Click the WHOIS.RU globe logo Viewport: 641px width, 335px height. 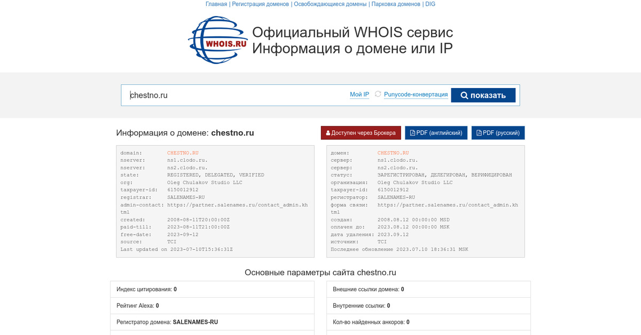tap(217, 41)
